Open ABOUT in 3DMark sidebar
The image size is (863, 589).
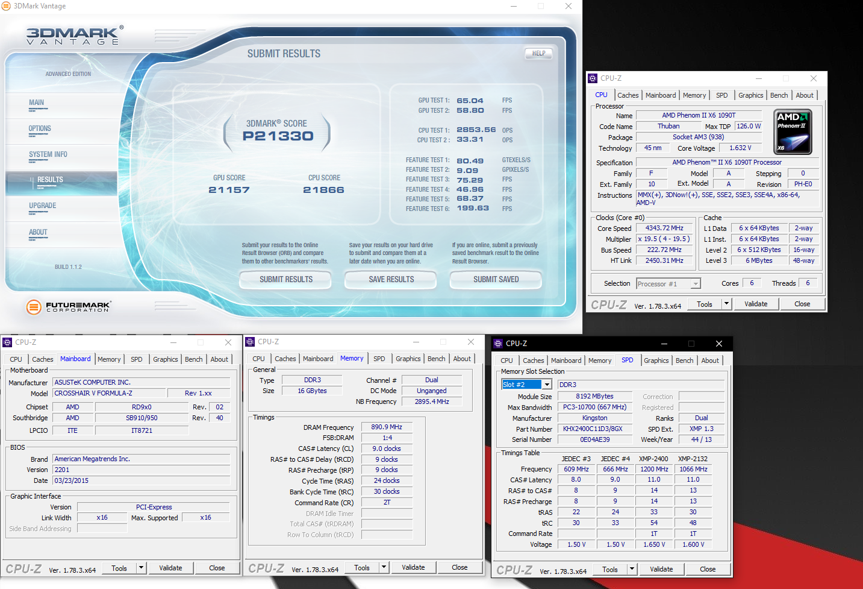pyautogui.click(x=38, y=233)
